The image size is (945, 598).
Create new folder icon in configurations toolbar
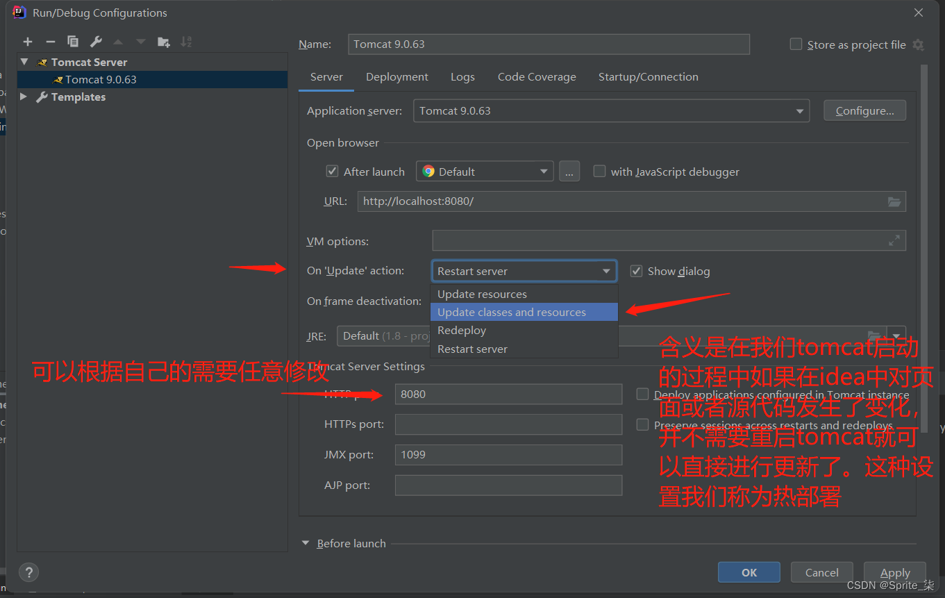pos(164,42)
